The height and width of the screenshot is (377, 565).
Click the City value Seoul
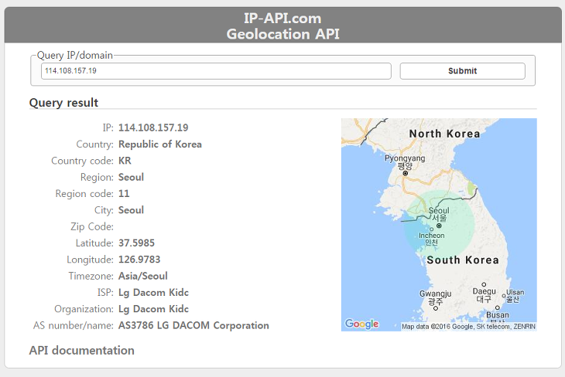(131, 210)
